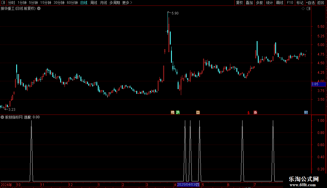Click the 标记 mark button

300,3
